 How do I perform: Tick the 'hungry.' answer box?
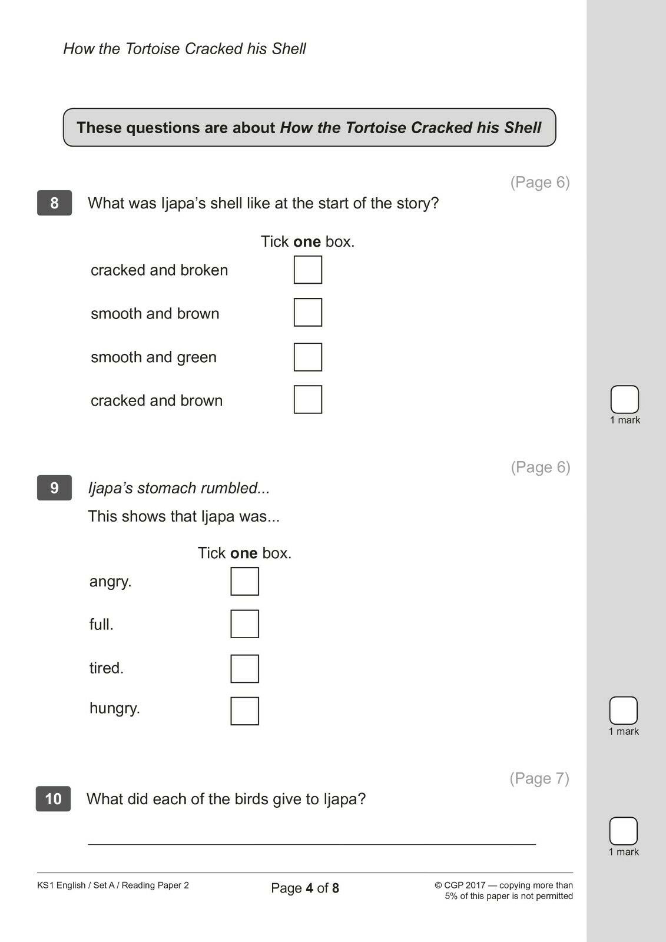tap(245, 711)
